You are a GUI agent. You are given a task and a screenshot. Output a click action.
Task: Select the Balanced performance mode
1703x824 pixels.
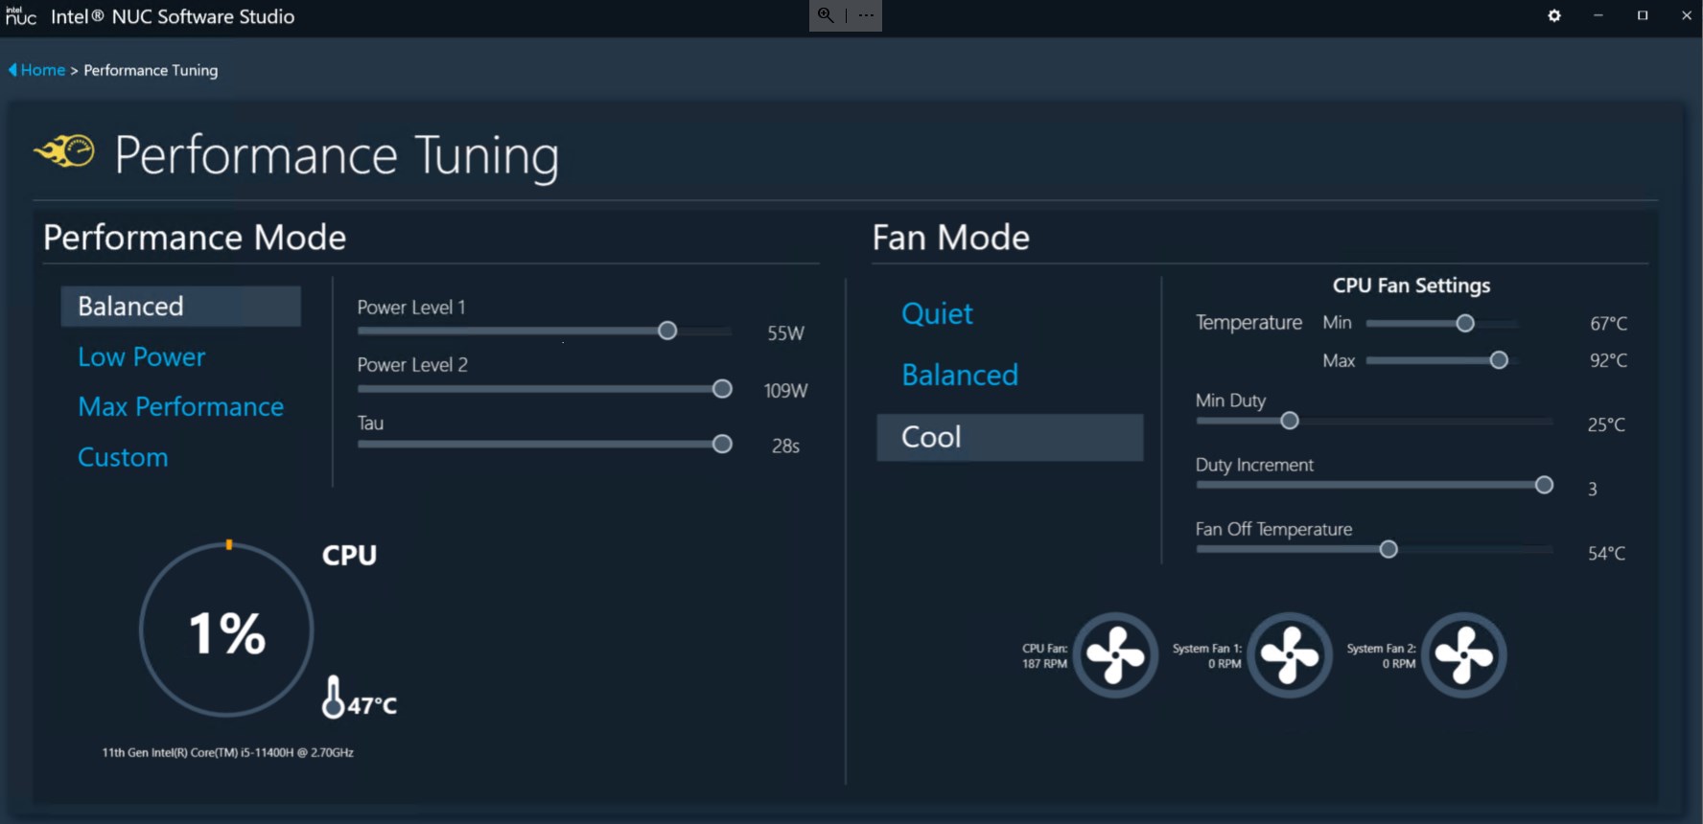[180, 306]
